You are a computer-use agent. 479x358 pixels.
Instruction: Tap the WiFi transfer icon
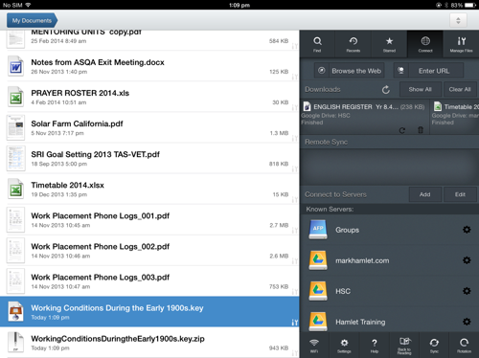coord(314,346)
